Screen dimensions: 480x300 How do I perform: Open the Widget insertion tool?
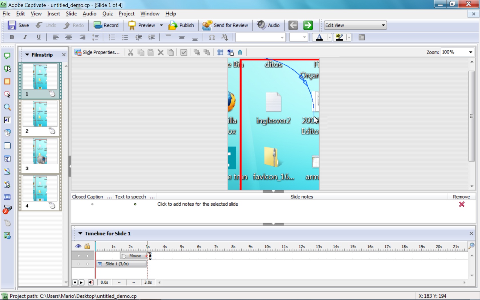click(7, 236)
